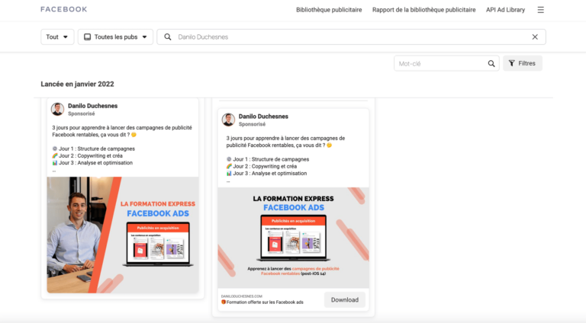This screenshot has width=586, height=323.
Task: Go to API Ad Library
Action: click(x=506, y=10)
